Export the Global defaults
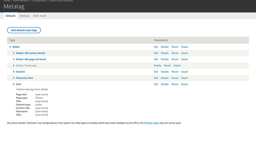 point(185,47)
